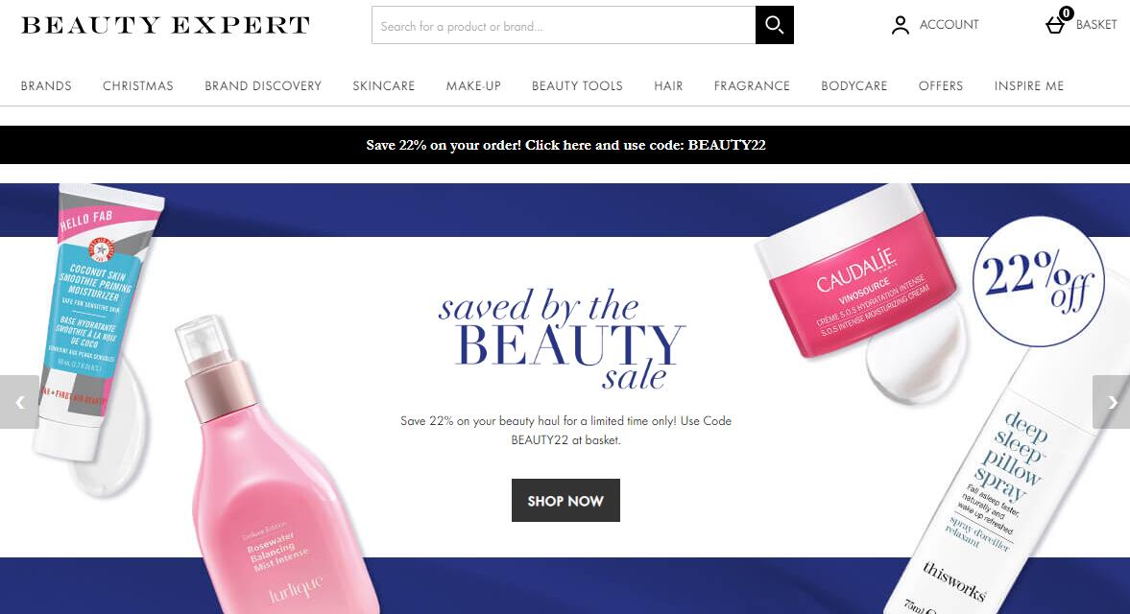Expand the Make-Up navigation menu
This screenshot has width=1130, height=614.
coord(473,85)
